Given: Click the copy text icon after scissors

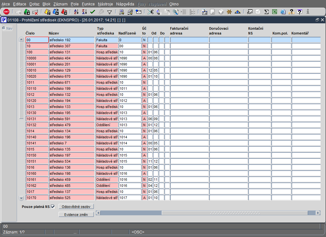Looking at the screenshot, I should 159,12.
